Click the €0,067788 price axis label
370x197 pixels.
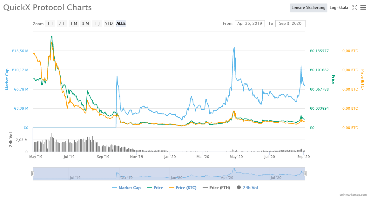[319, 89]
